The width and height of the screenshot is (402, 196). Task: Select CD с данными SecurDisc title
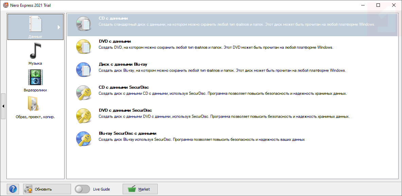[x=124, y=87]
